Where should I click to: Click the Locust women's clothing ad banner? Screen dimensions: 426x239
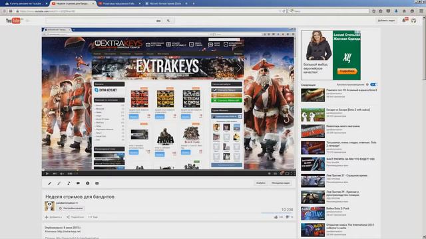tap(331, 55)
